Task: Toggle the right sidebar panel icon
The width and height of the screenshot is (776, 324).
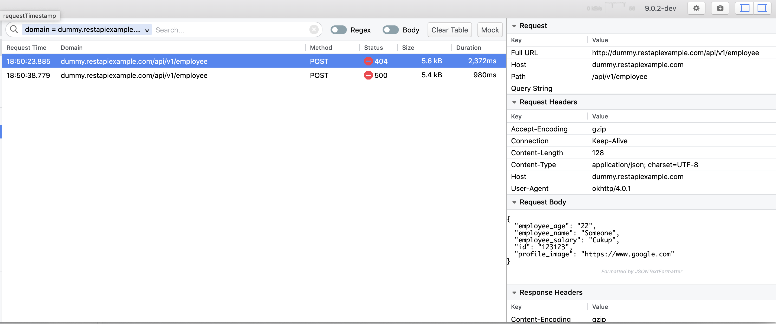Action: point(762,8)
